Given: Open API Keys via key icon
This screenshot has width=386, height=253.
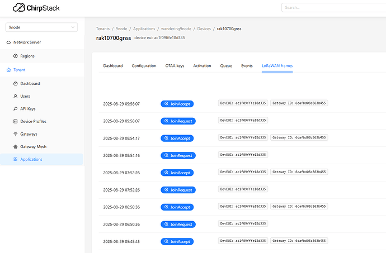Looking at the screenshot, I should point(15,109).
